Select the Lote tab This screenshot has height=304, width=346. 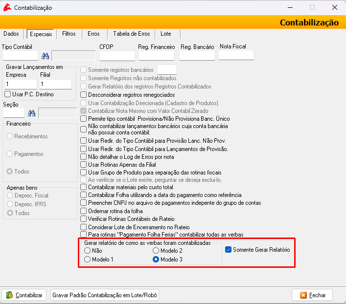pyautogui.click(x=166, y=34)
